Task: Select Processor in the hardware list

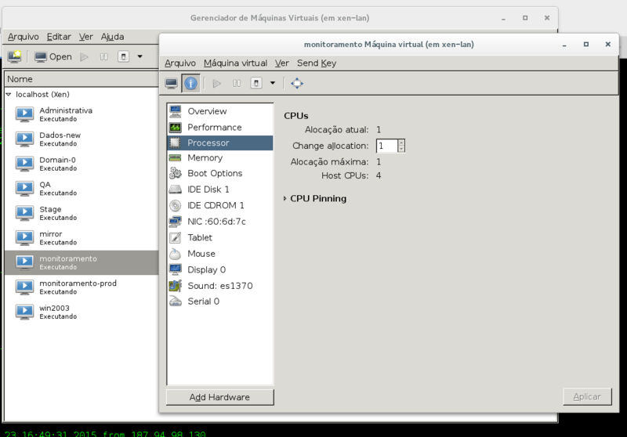Action: tap(220, 143)
